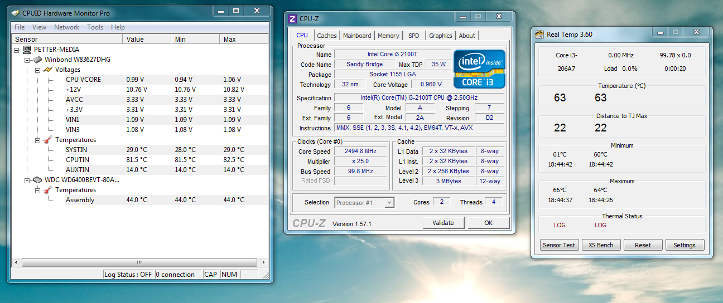Click the Min column header
The image size is (723, 303).
pyautogui.click(x=195, y=40)
